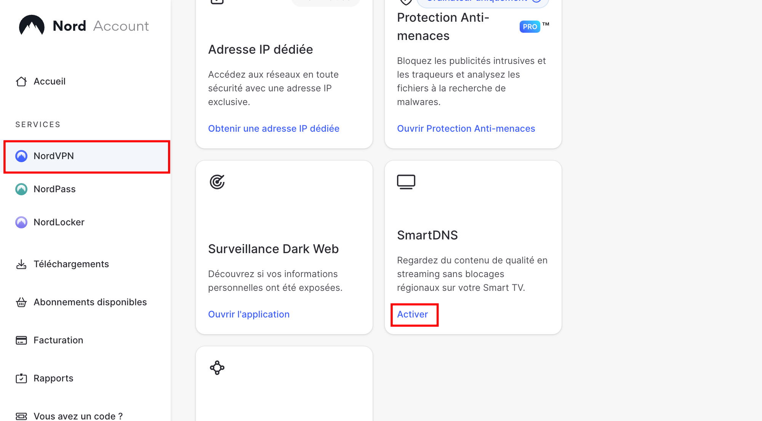This screenshot has width=762, height=421.
Task: Click the PRO badge on Protection Anti-menaces
Action: coord(530,26)
